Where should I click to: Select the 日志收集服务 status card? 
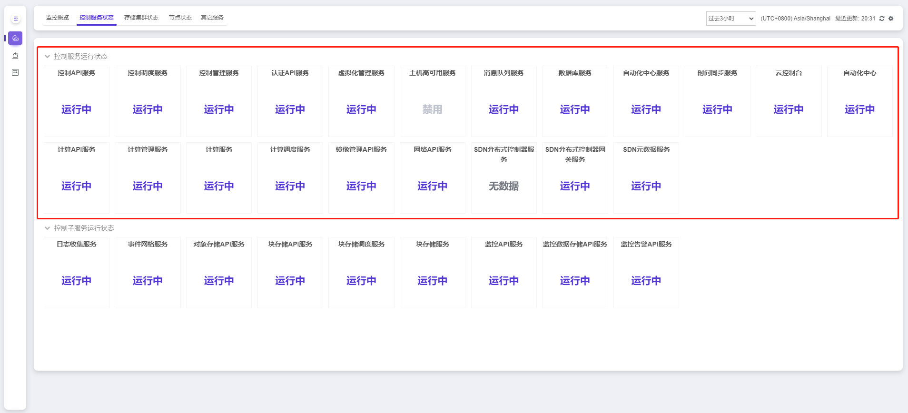[76, 273]
